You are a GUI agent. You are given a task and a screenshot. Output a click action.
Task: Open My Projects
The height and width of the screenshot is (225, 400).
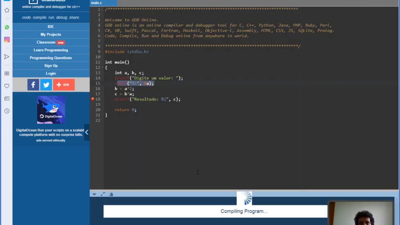click(x=51, y=34)
